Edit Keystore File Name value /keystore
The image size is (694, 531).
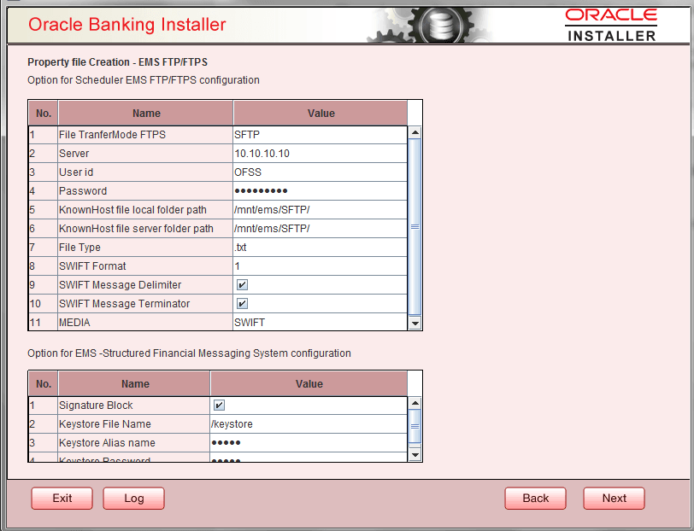pos(308,424)
